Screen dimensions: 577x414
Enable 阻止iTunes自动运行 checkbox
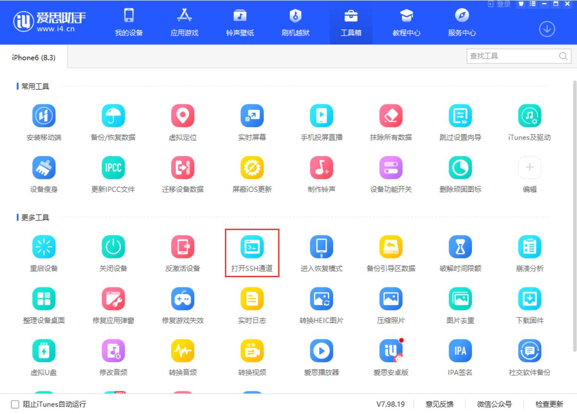click(15, 404)
